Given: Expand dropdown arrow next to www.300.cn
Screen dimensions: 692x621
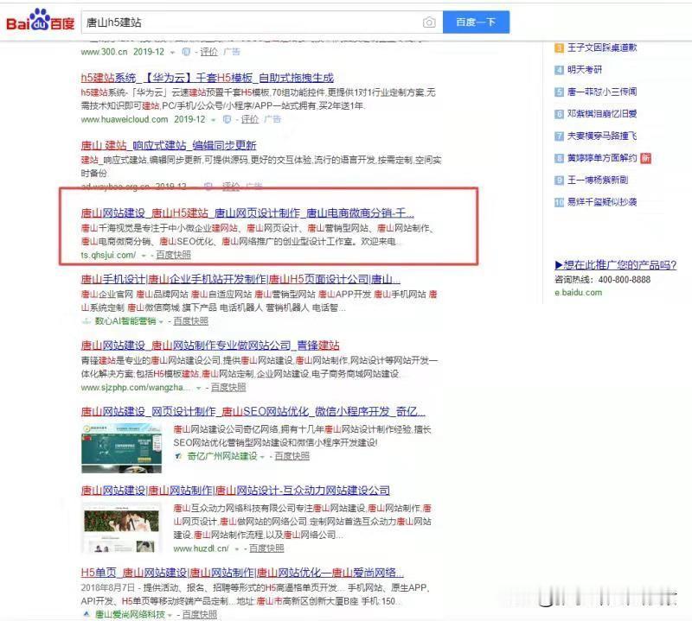Looking at the screenshot, I should pos(172,53).
